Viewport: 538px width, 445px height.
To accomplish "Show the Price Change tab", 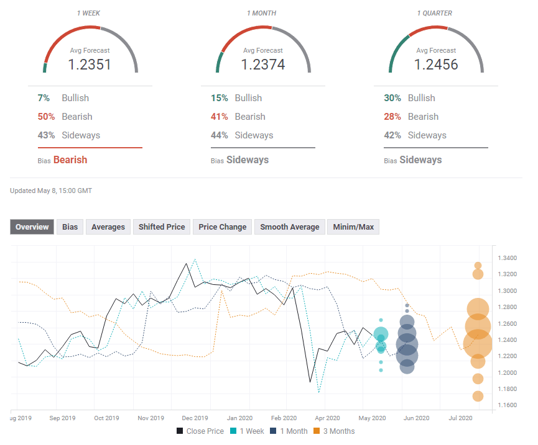I will click(223, 227).
